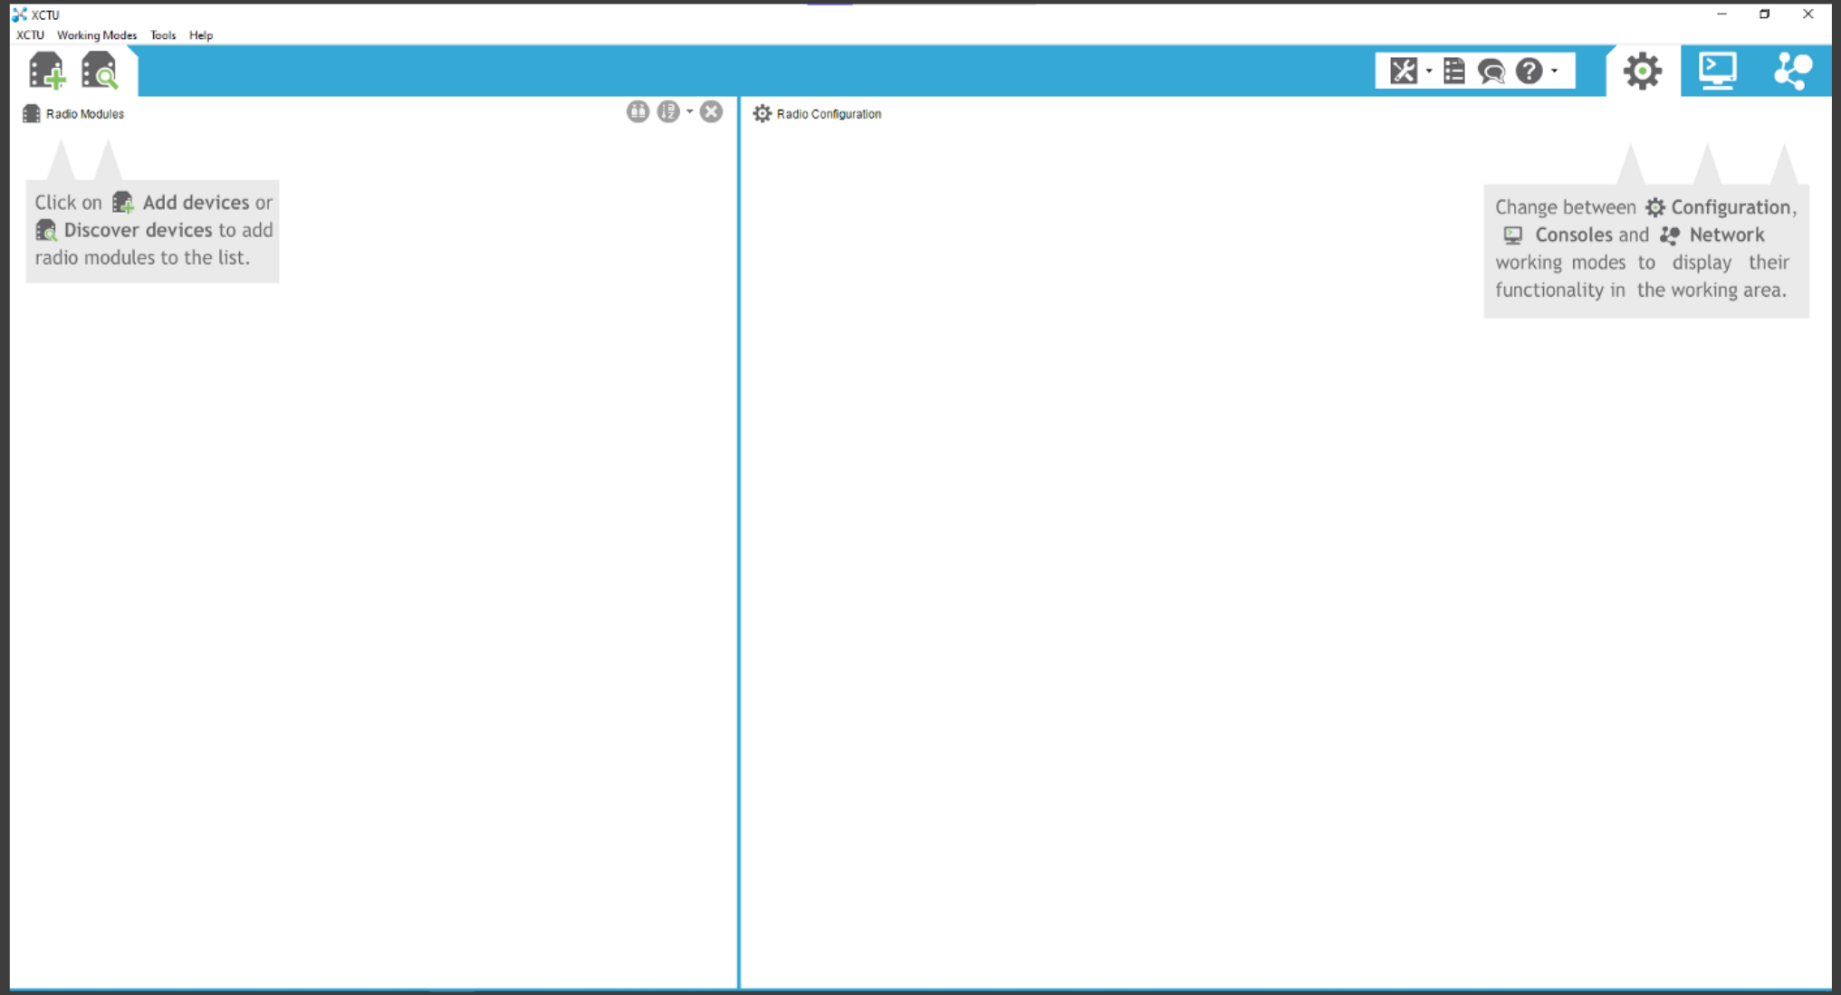1841x995 pixels.
Task: Open the XCTU menu
Action: 30,35
